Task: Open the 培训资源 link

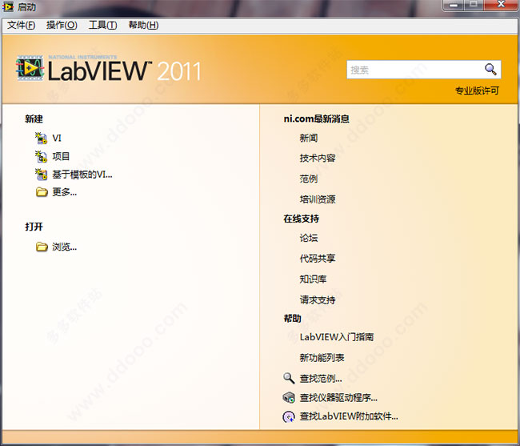Action: (x=318, y=199)
